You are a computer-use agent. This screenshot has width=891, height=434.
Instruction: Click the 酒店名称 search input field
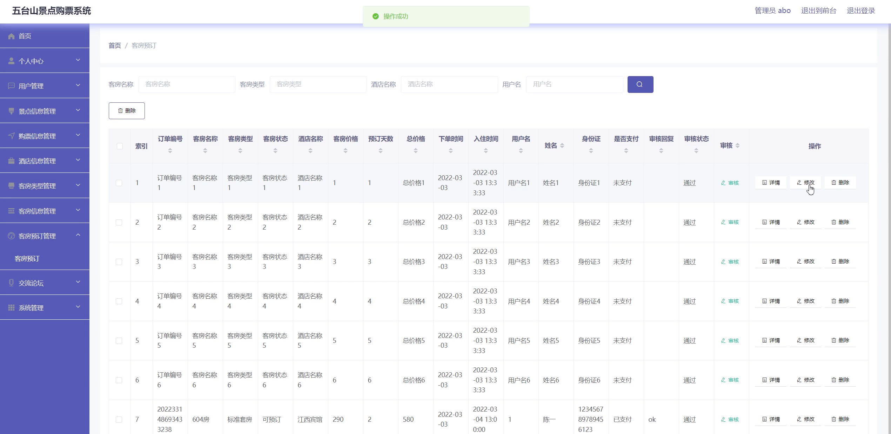tap(449, 84)
